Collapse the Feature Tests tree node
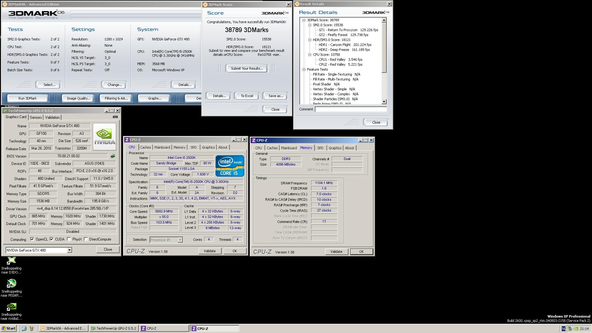 pyautogui.click(x=304, y=69)
